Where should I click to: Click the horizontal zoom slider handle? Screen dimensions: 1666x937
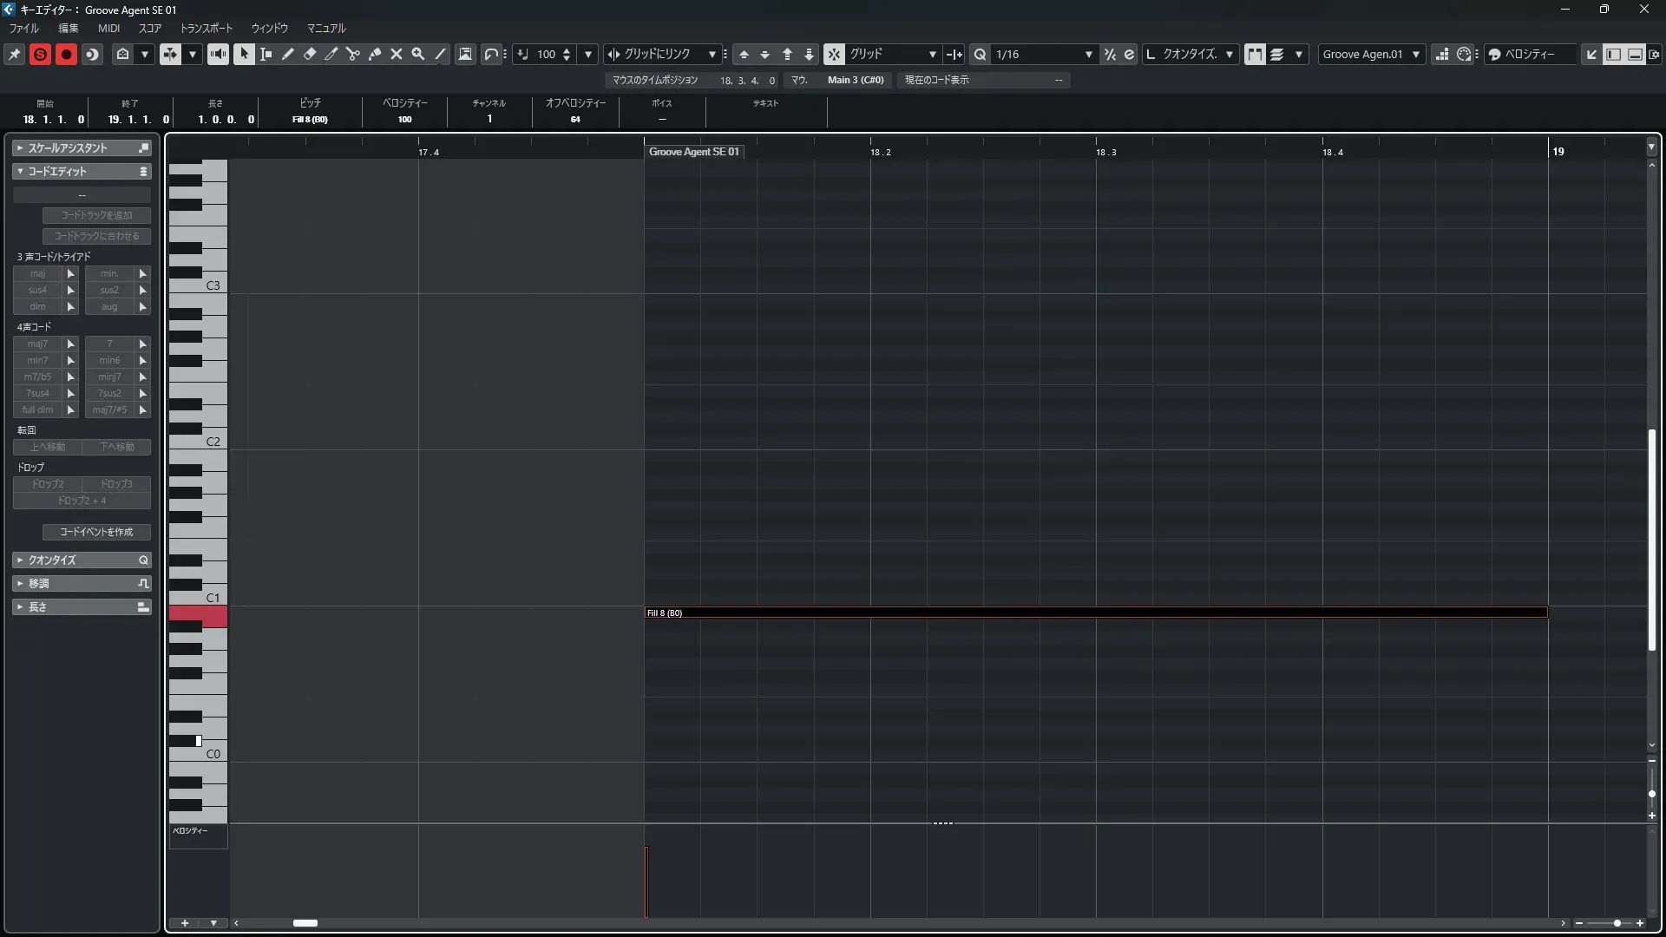(1617, 923)
